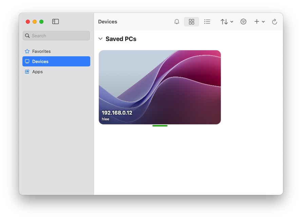Click the hlee username label

(x=105, y=119)
